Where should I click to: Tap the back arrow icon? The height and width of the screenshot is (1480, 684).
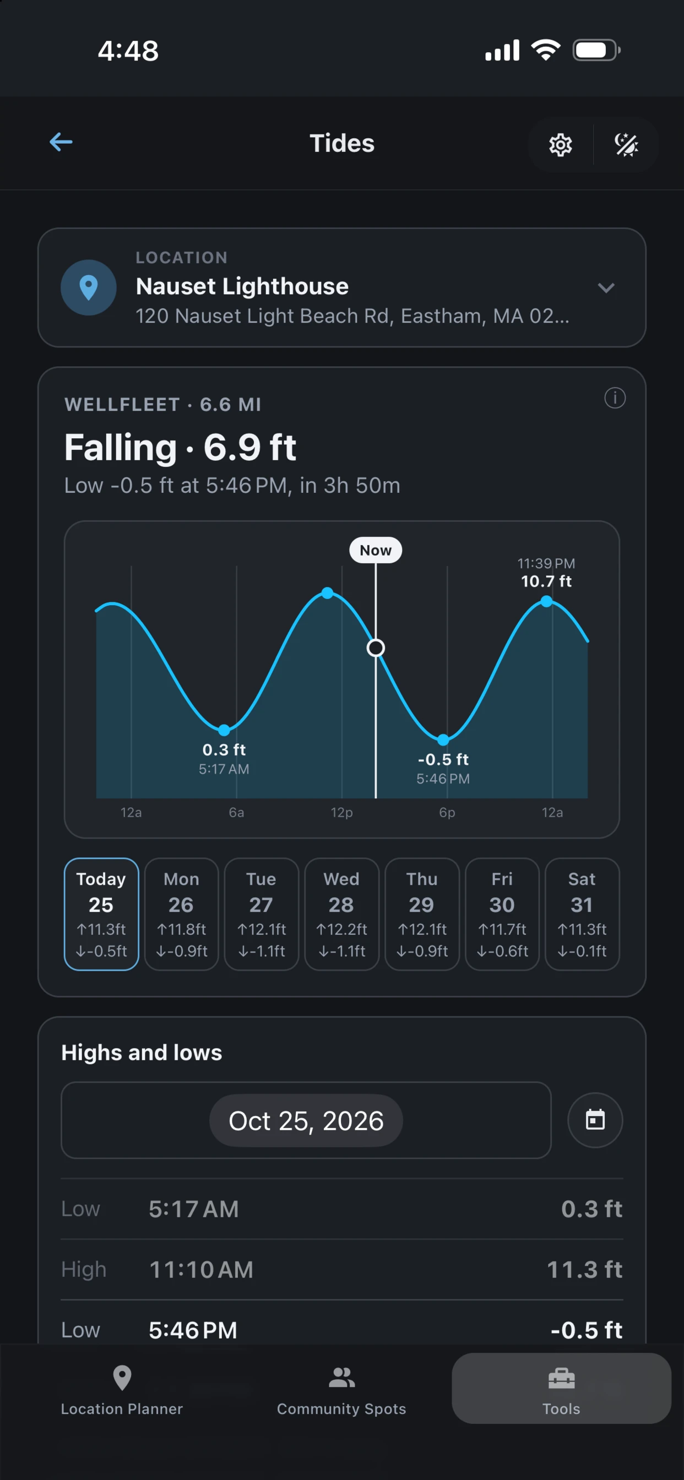coord(61,142)
